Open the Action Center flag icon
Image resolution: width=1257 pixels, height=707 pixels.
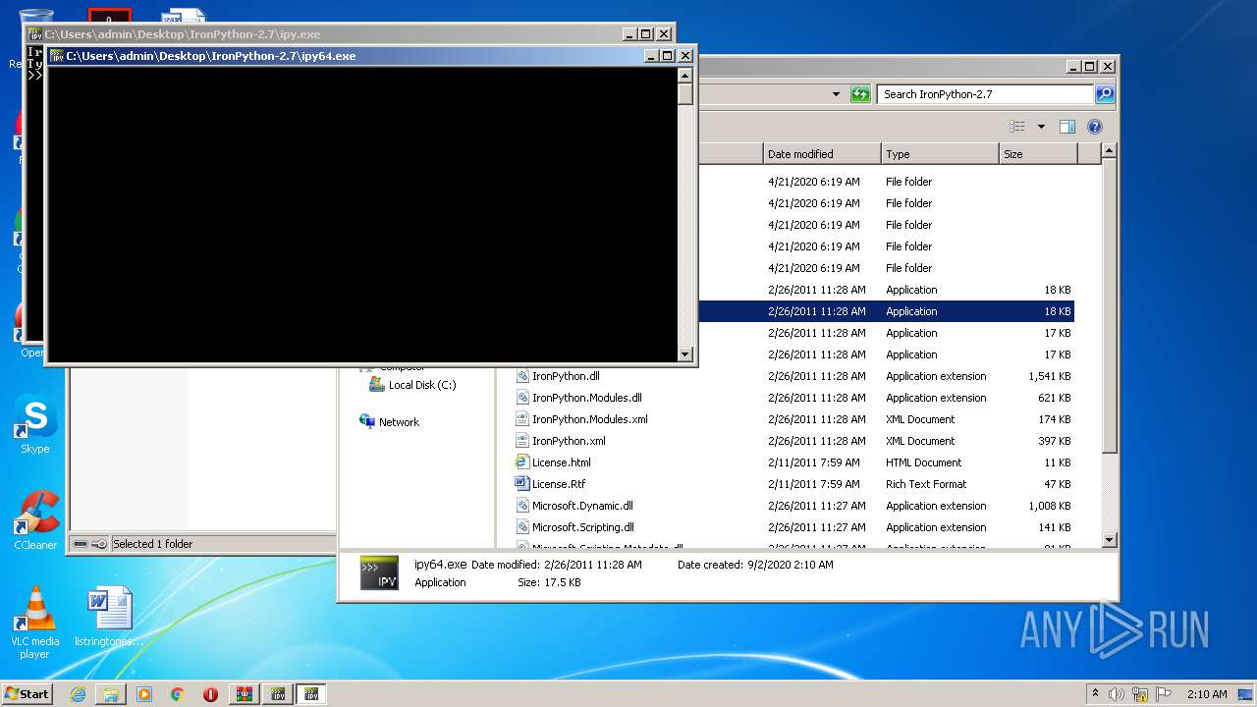click(x=1164, y=694)
